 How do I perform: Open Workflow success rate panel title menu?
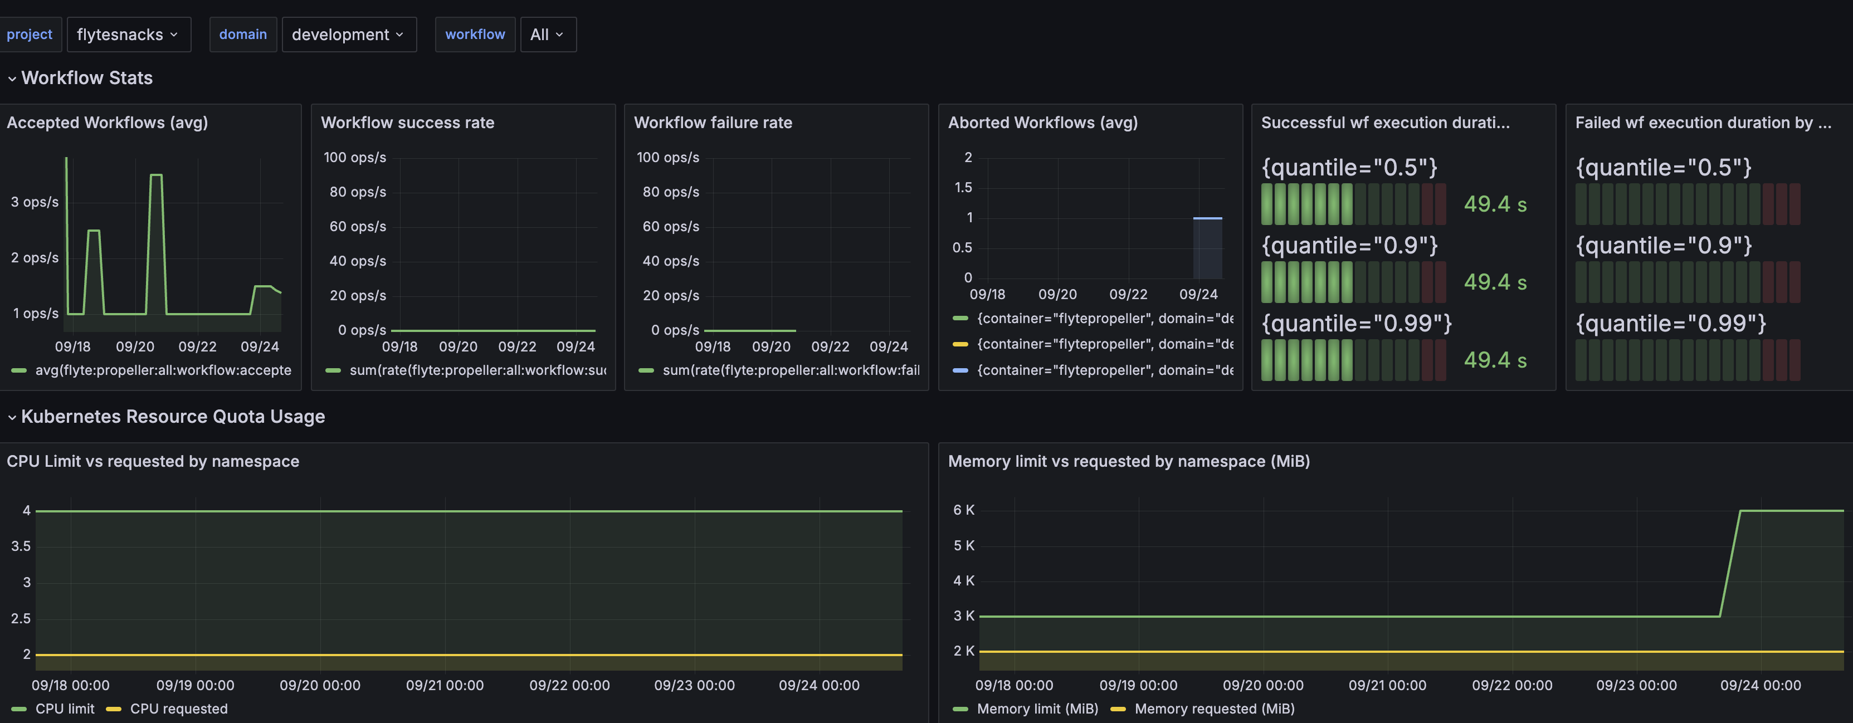pyautogui.click(x=407, y=123)
